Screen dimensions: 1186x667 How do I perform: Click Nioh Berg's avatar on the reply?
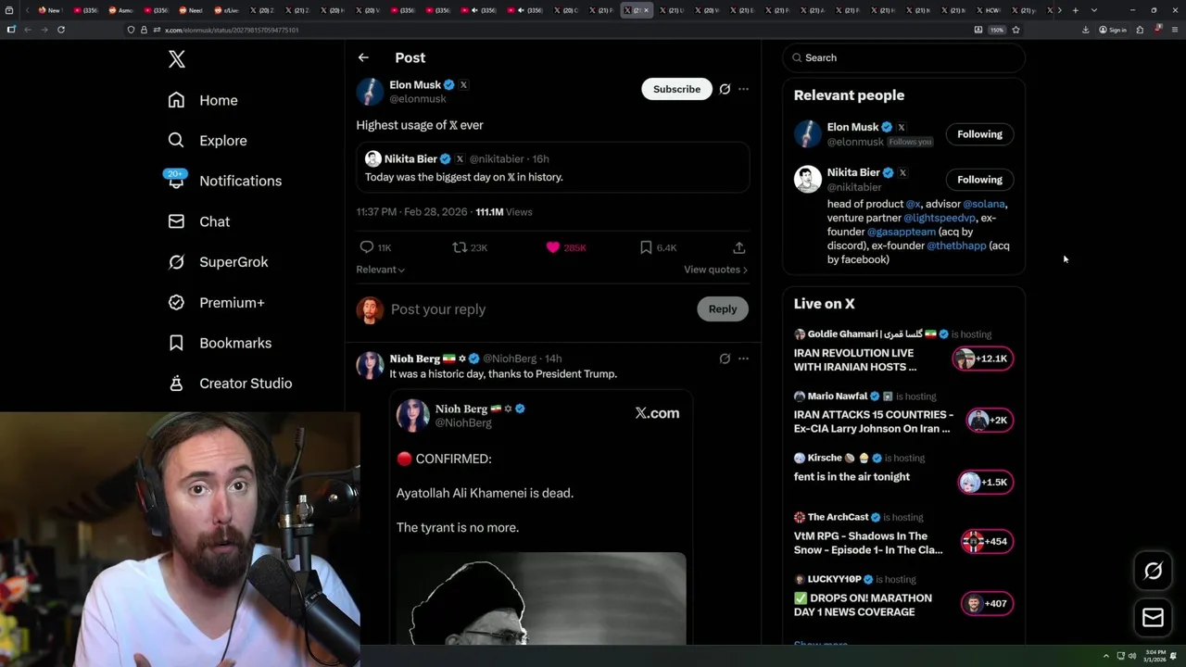[x=370, y=365]
